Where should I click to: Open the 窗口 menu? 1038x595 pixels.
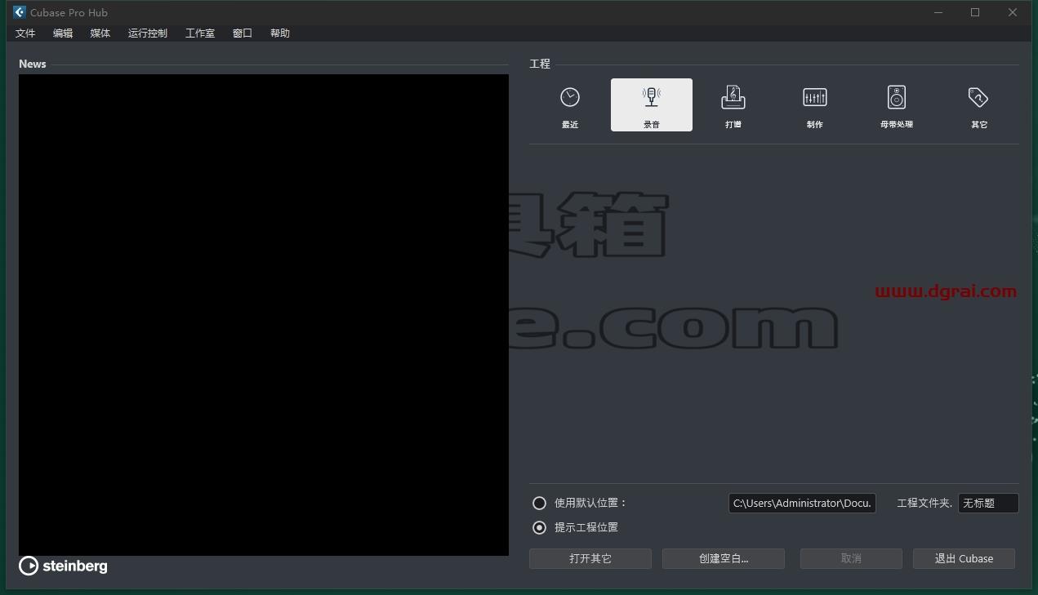[243, 33]
